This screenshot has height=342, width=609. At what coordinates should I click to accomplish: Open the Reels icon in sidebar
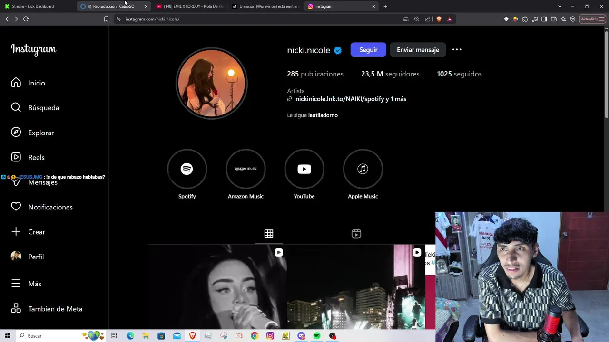click(x=16, y=157)
